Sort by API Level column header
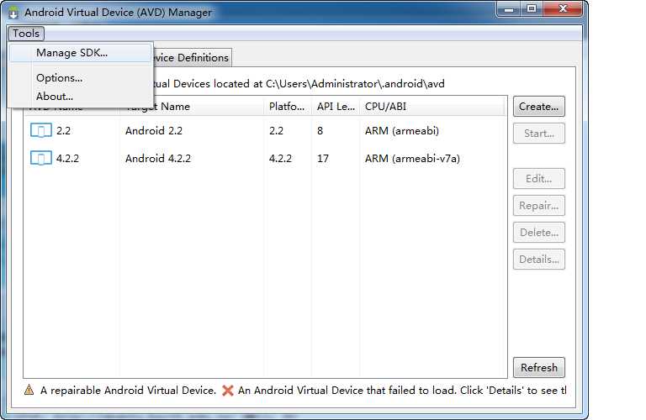The image size is (646, 420). [336, 107]
